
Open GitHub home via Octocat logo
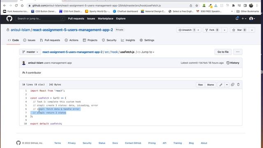9,18
